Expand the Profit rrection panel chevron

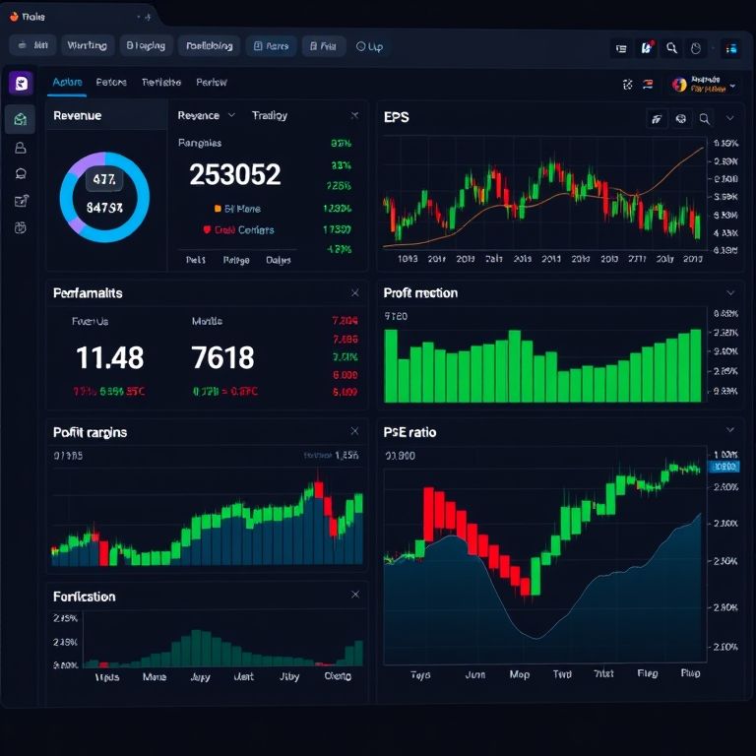[729, 292]
